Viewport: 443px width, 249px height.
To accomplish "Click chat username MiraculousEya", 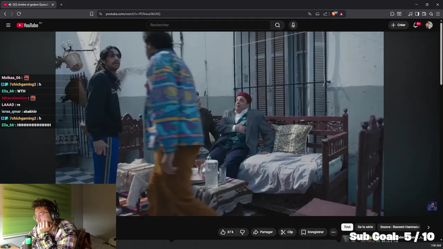I will pyautogui.click(x=14, y=98).
